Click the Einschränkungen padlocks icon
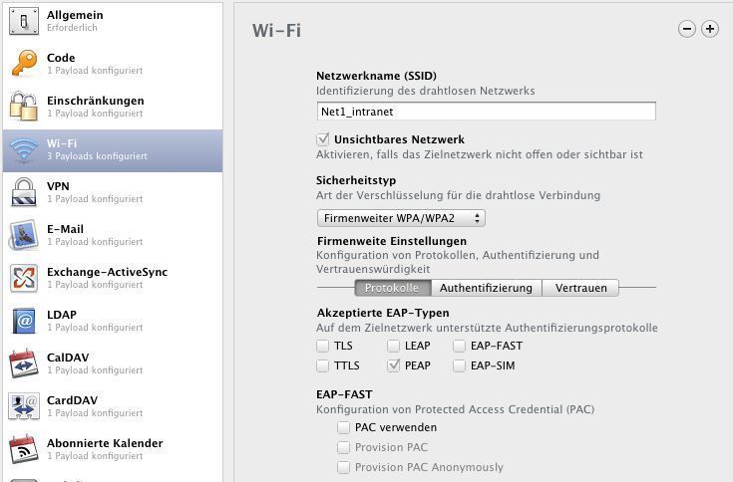This screenshot has width=733, height=482. [23, 106]
